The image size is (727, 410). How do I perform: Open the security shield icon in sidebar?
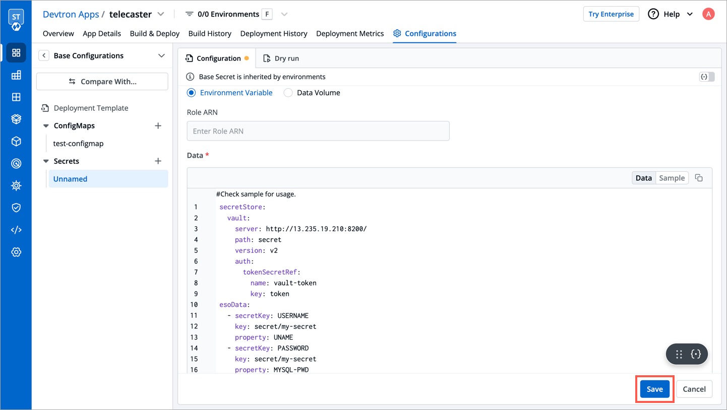point(16,208)
